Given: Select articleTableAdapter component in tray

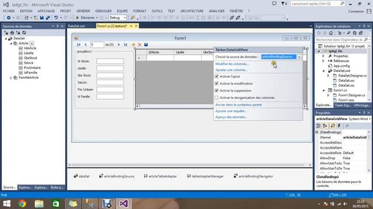Looking at the screenshot, I should pyautogui.click(x=160, y=176).
